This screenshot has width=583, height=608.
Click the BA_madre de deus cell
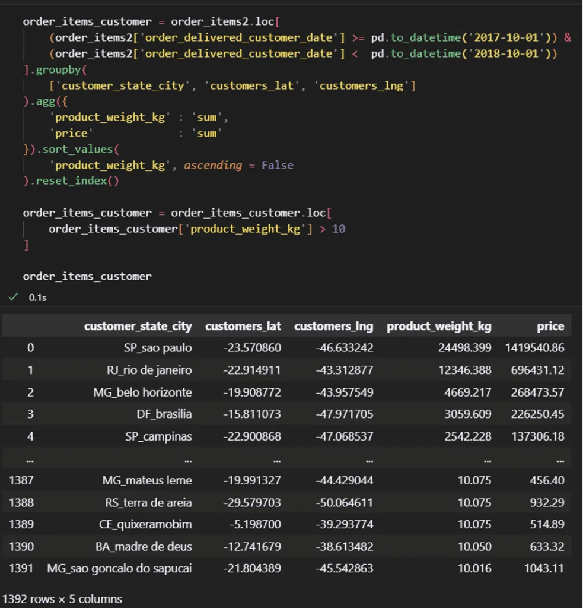pyautogui.click(x=144, y=547)
